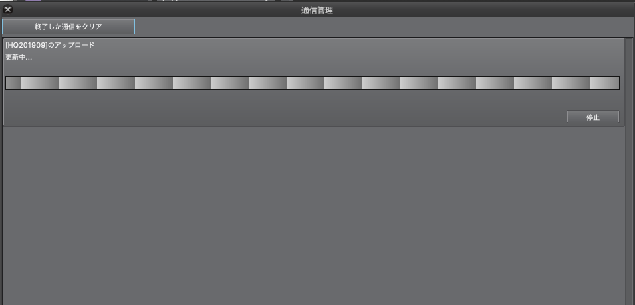The image size is (635, 305).
Task: Click the first light segment of the progress bar
Action: 40,83
